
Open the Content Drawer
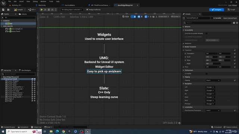(x=8, y=127)
